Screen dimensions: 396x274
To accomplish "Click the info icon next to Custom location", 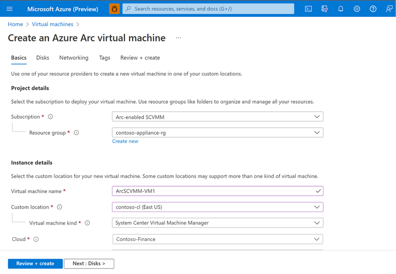I will click(59, 207).
